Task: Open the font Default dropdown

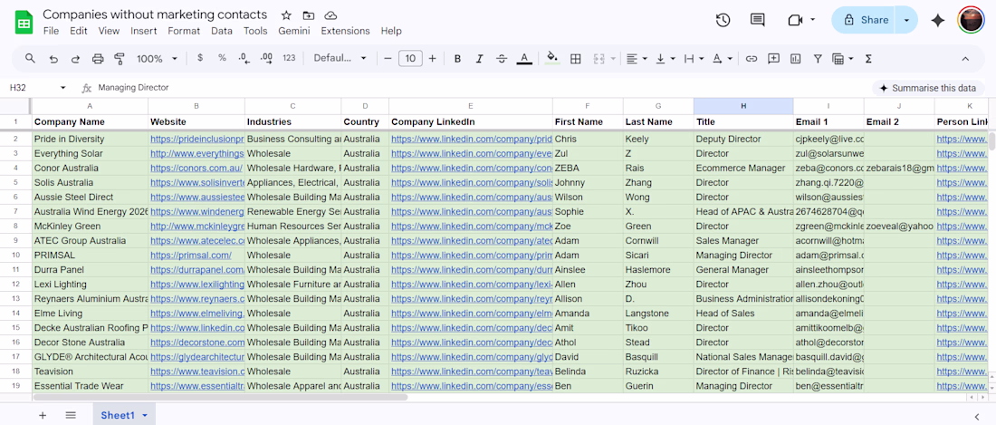Action: [x=340, y=58]
